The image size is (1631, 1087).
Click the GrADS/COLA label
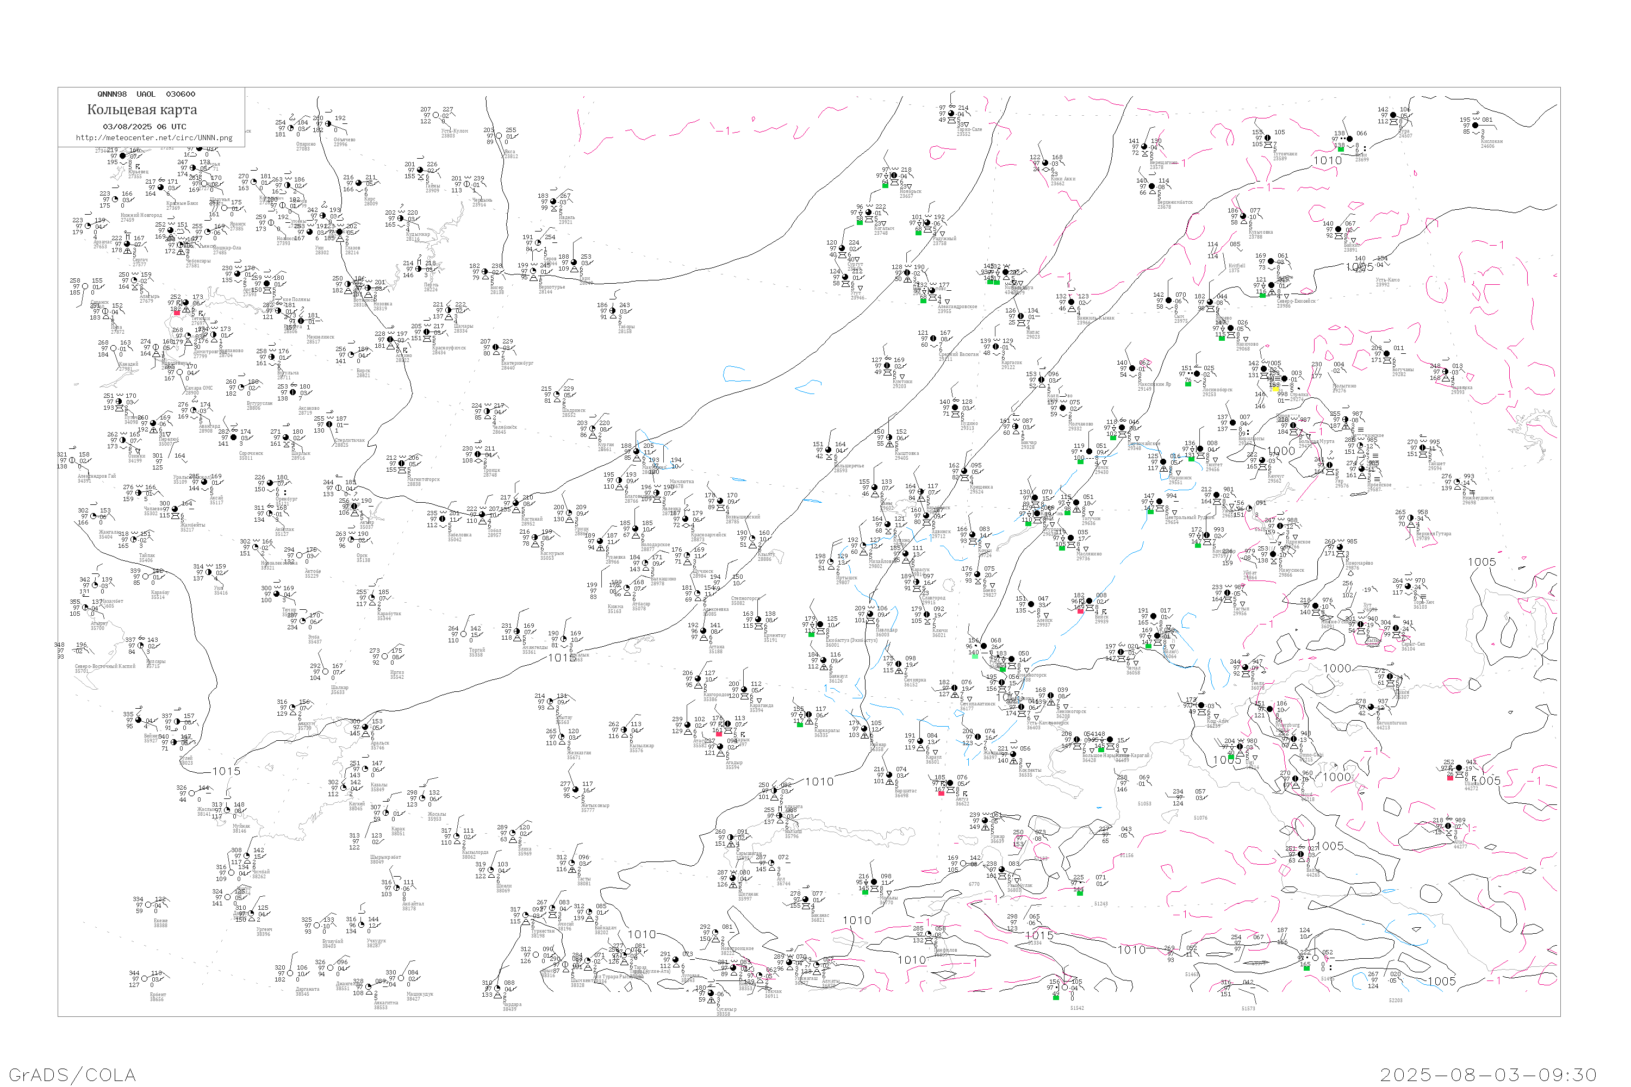point(72,1074)
